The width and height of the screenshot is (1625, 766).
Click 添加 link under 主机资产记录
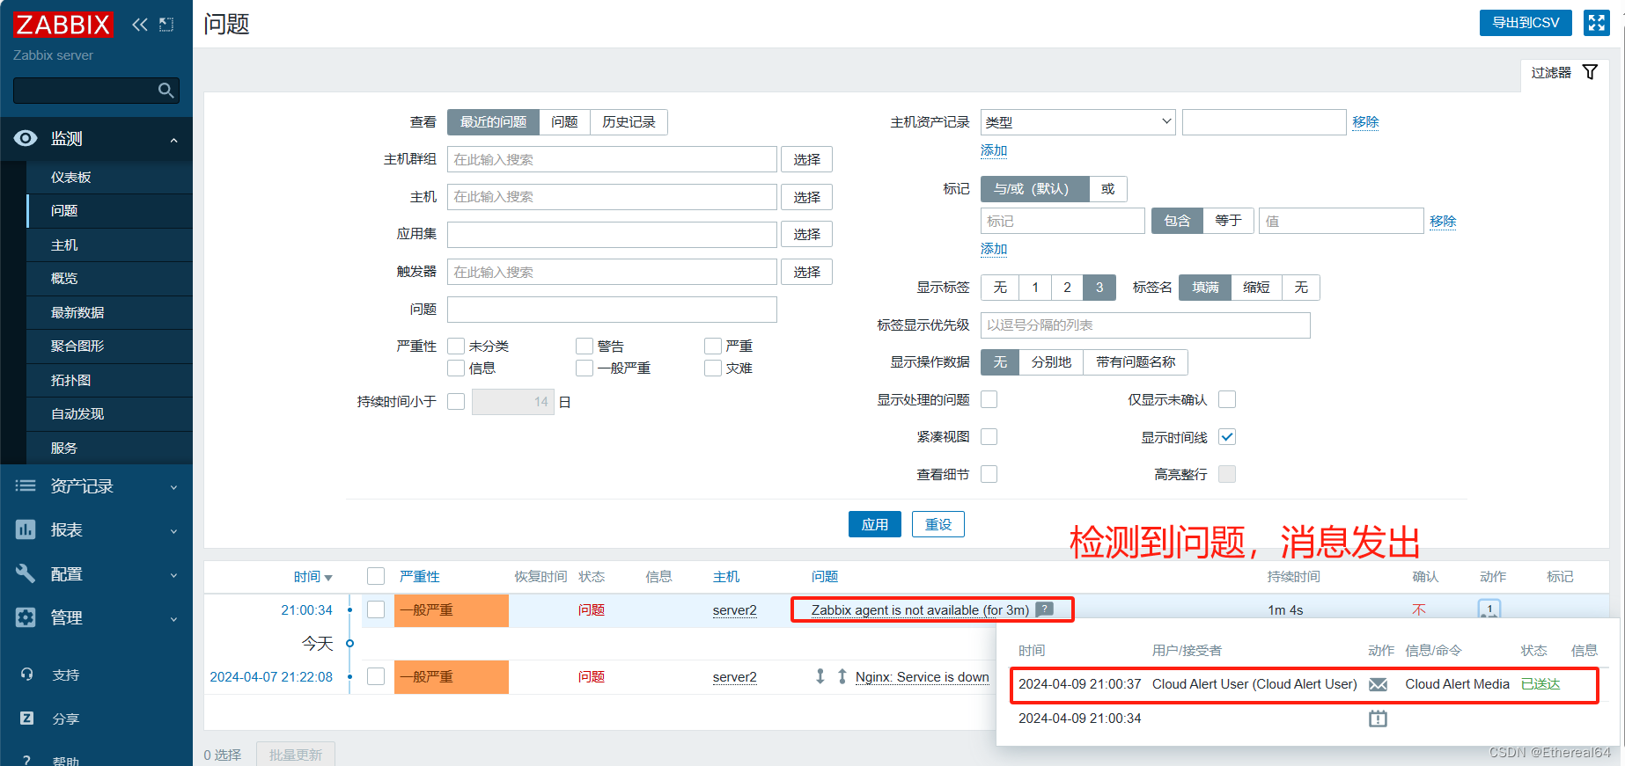click(994, 150)
